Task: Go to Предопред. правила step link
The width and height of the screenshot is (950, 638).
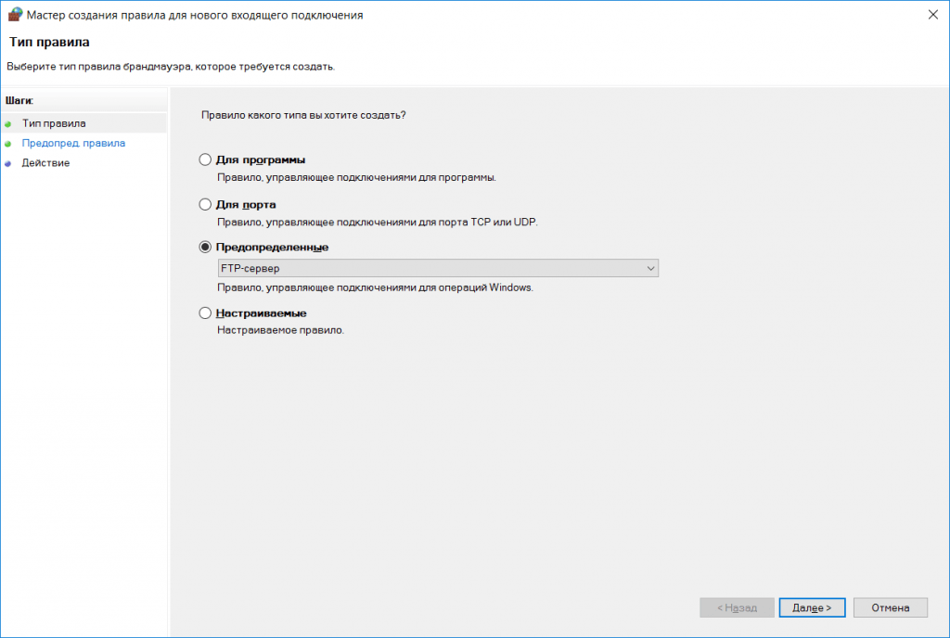Action: [73, 144]
